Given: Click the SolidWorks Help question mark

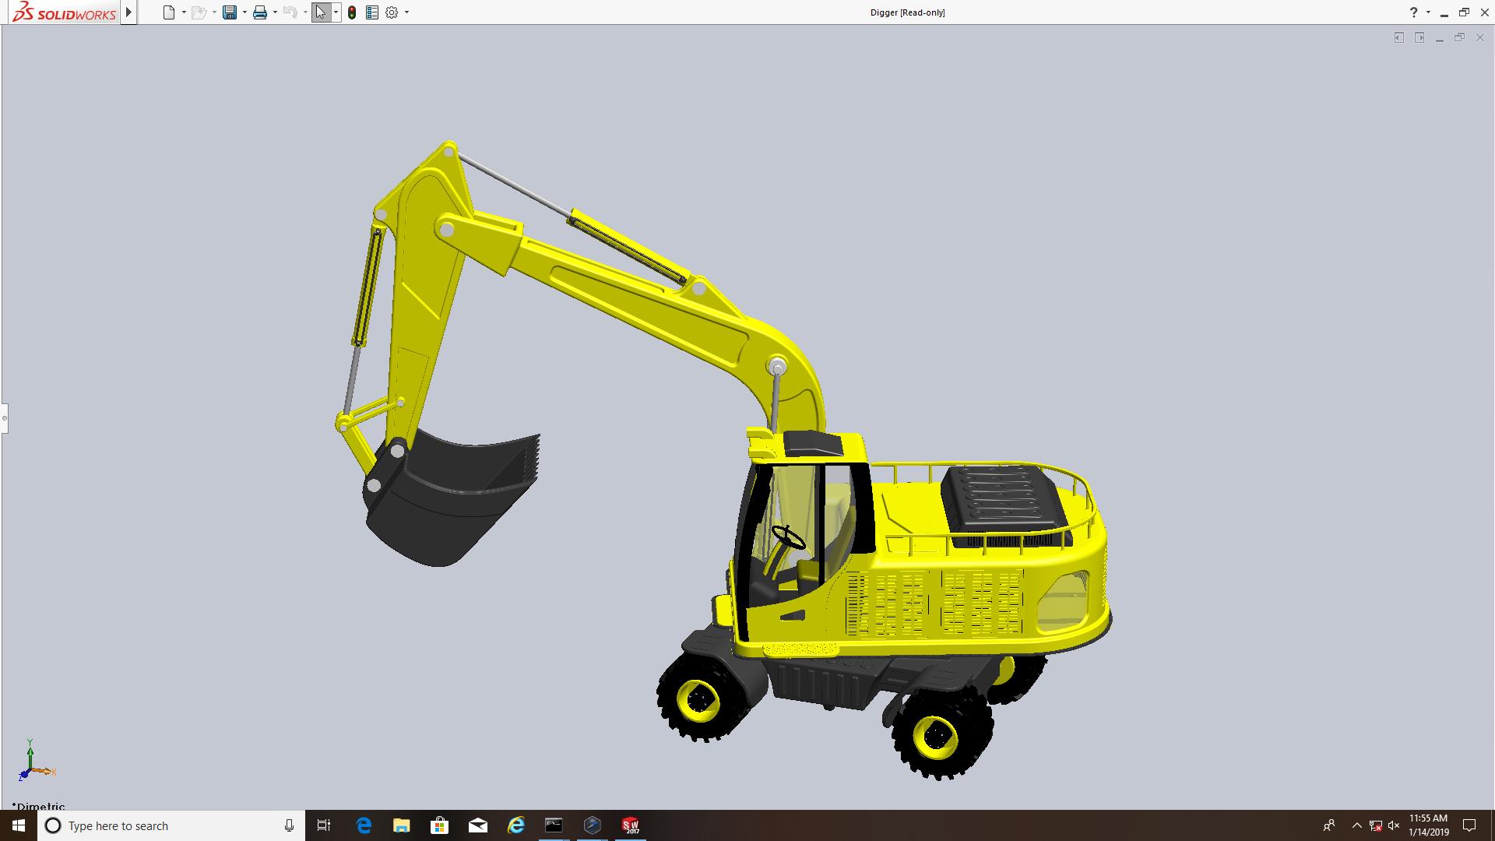Looking at the screenshot, I should click(x=1413, y=12).
